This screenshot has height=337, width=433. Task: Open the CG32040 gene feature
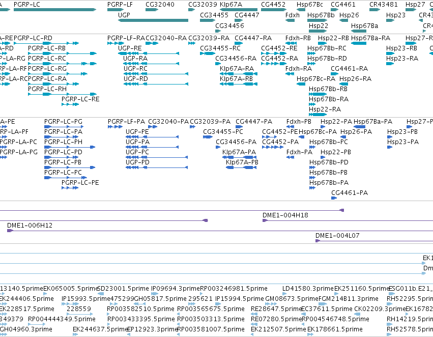click(x=152, y=10)
